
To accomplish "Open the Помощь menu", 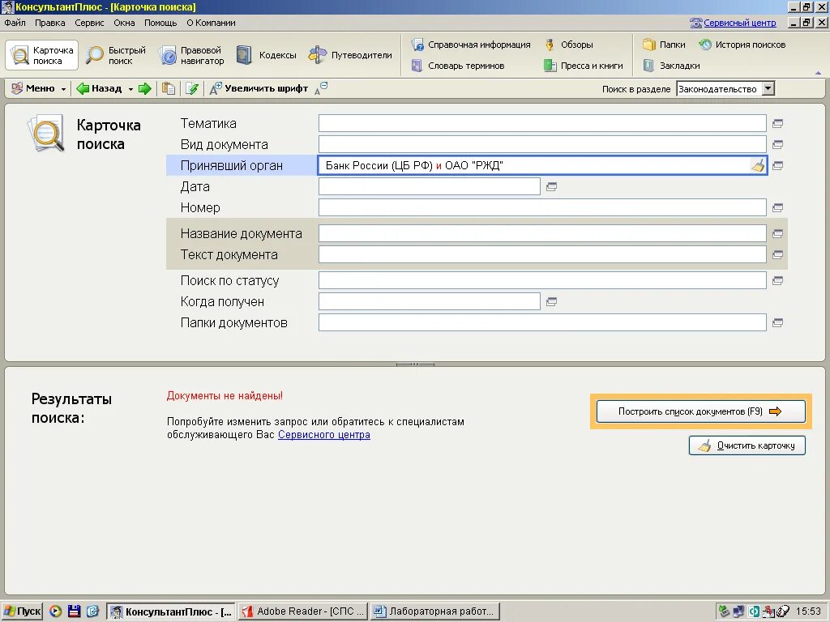I will tap(160, 23).
